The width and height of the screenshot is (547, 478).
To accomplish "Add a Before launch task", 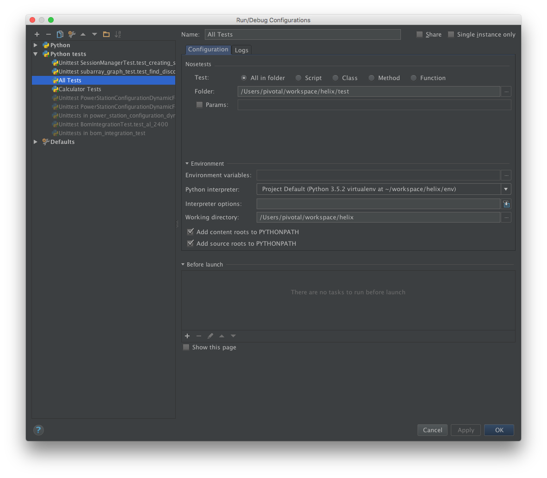I will point(187,336).
